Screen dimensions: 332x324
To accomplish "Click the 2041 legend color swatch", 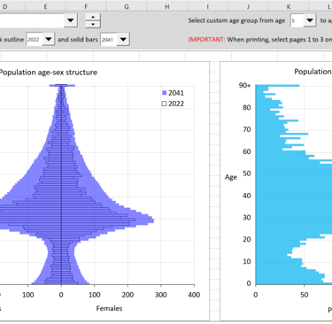I will (x=165, y=93).
